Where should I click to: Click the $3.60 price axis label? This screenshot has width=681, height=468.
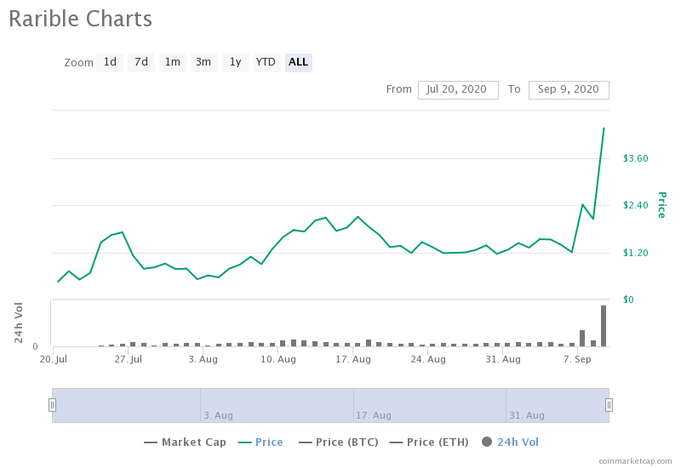(x=635, y=158)
